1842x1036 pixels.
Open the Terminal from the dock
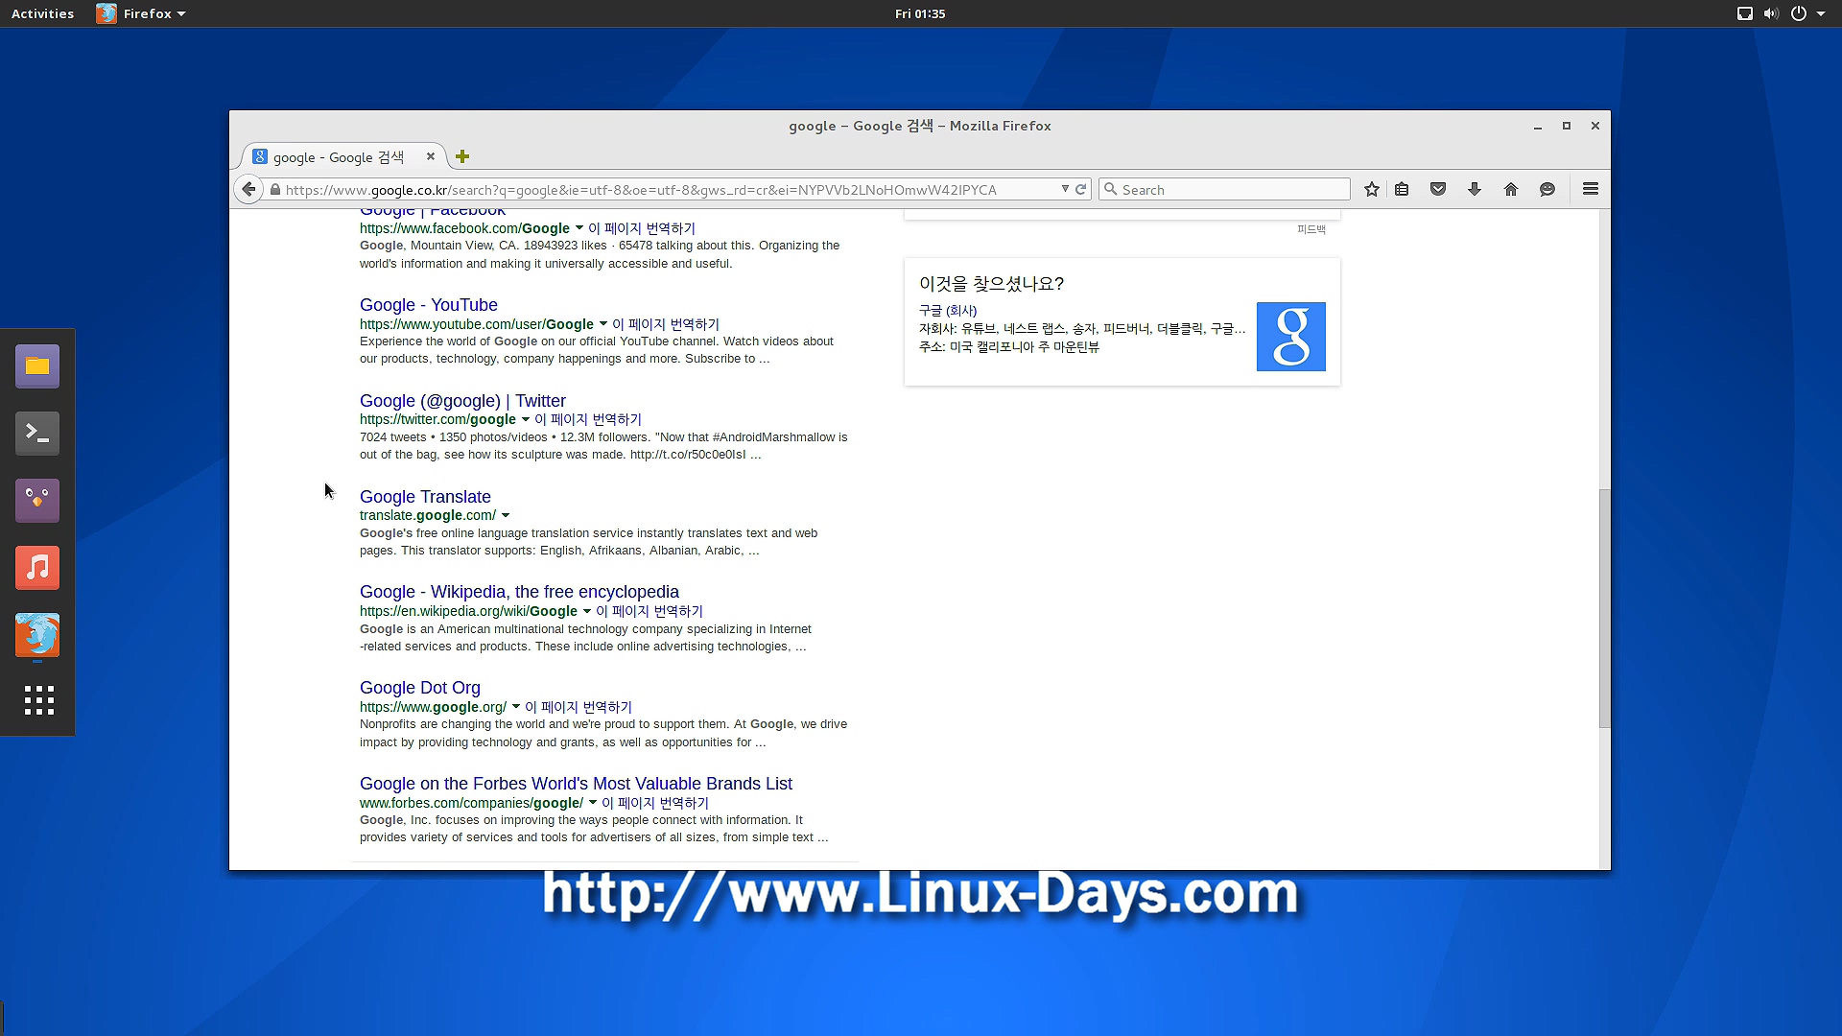(x=37, y=434)
